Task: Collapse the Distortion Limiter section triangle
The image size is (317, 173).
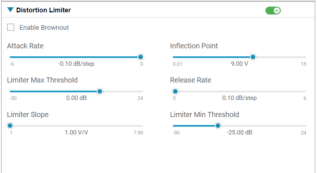Action: (10, 10)
